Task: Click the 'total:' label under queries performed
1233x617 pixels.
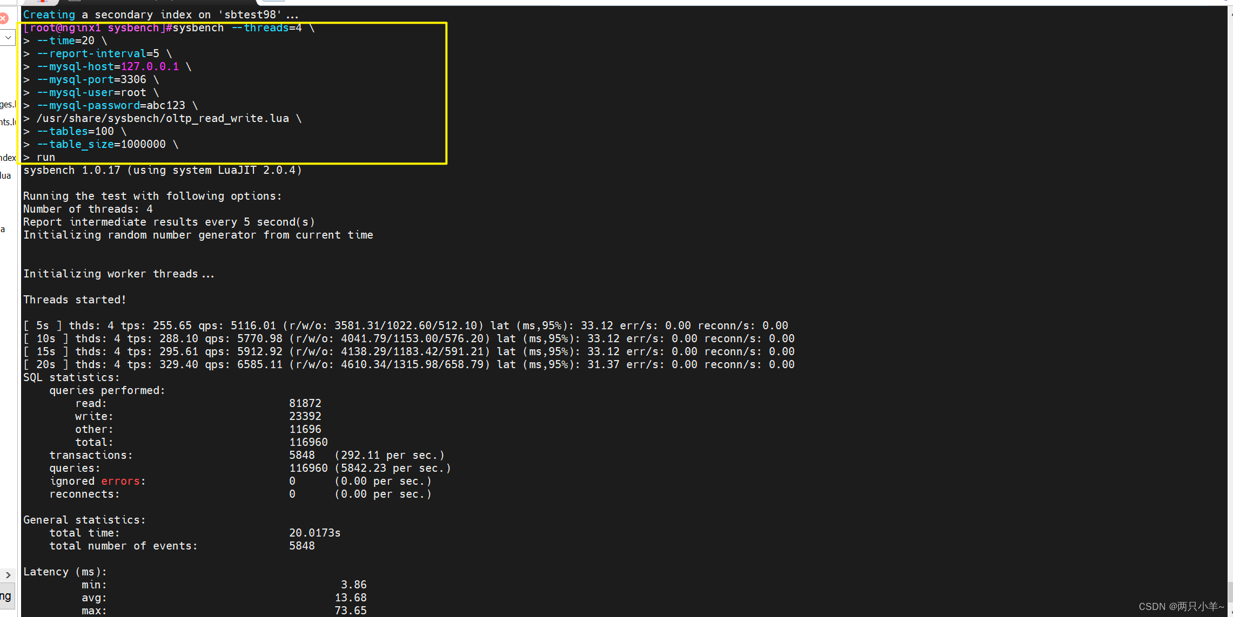Action: pyautogui.click(x=95, y=442)
